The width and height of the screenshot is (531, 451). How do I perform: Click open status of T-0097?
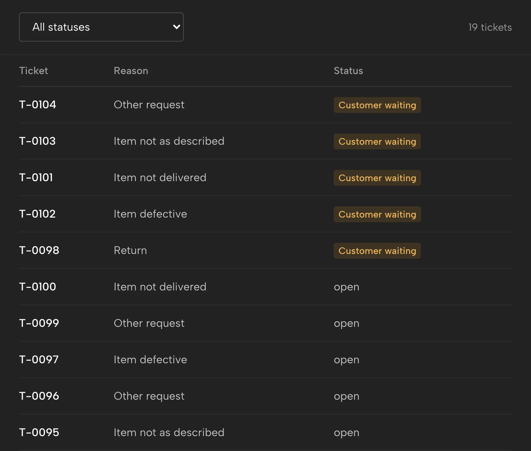346,360
